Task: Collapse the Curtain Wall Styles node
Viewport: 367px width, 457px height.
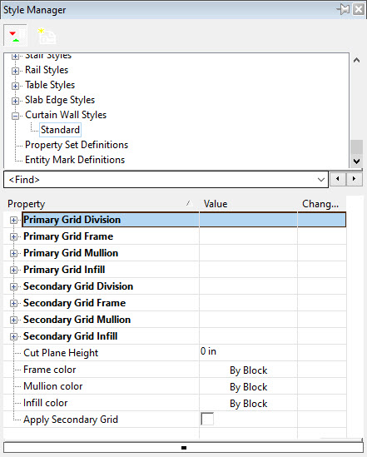Action: [x=15, y=116]
